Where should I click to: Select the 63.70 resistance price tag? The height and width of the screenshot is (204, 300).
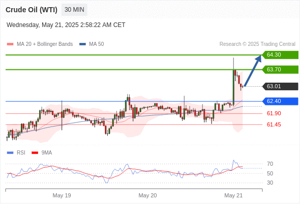click(280, 69)
